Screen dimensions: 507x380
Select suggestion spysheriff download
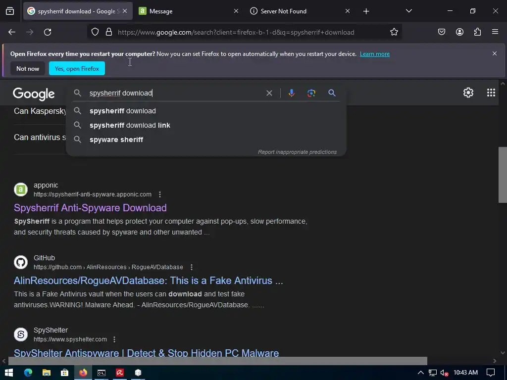coord(206,111)
